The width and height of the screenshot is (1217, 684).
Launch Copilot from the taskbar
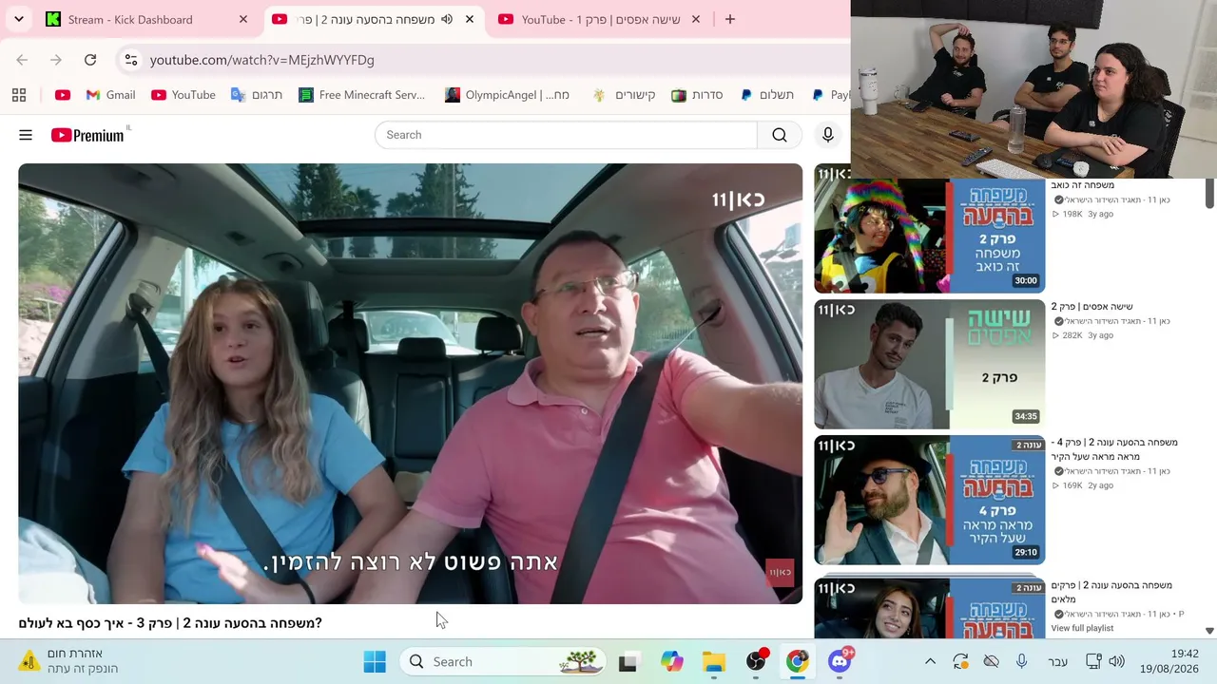pyautogui.click(x=671, y=661)
